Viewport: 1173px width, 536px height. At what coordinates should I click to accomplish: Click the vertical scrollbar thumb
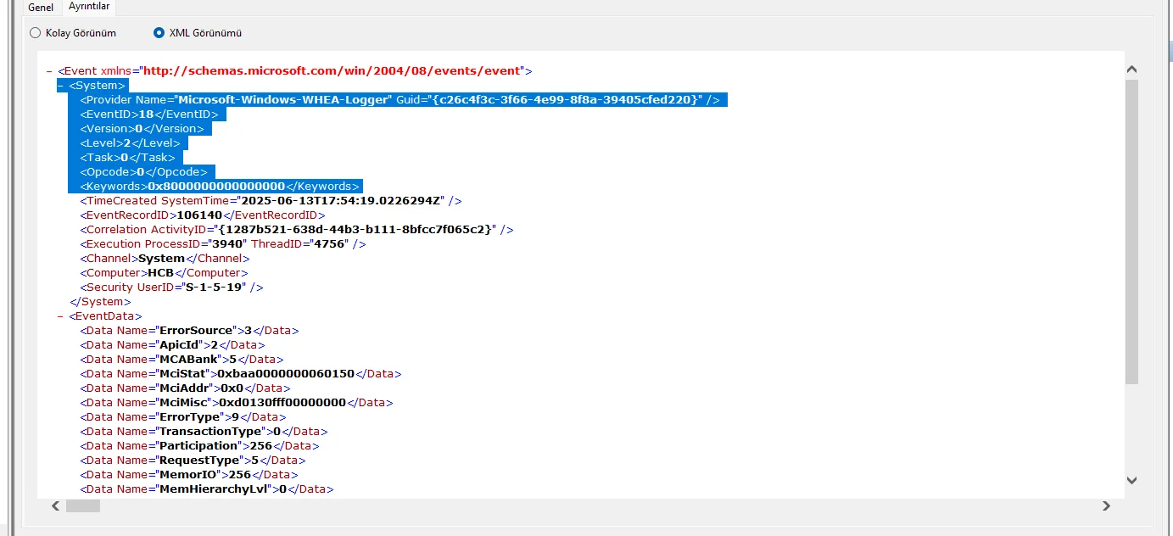pos(1131,229)
